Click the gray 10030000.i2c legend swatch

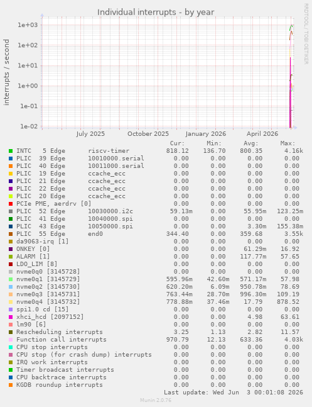pos(11,211)
